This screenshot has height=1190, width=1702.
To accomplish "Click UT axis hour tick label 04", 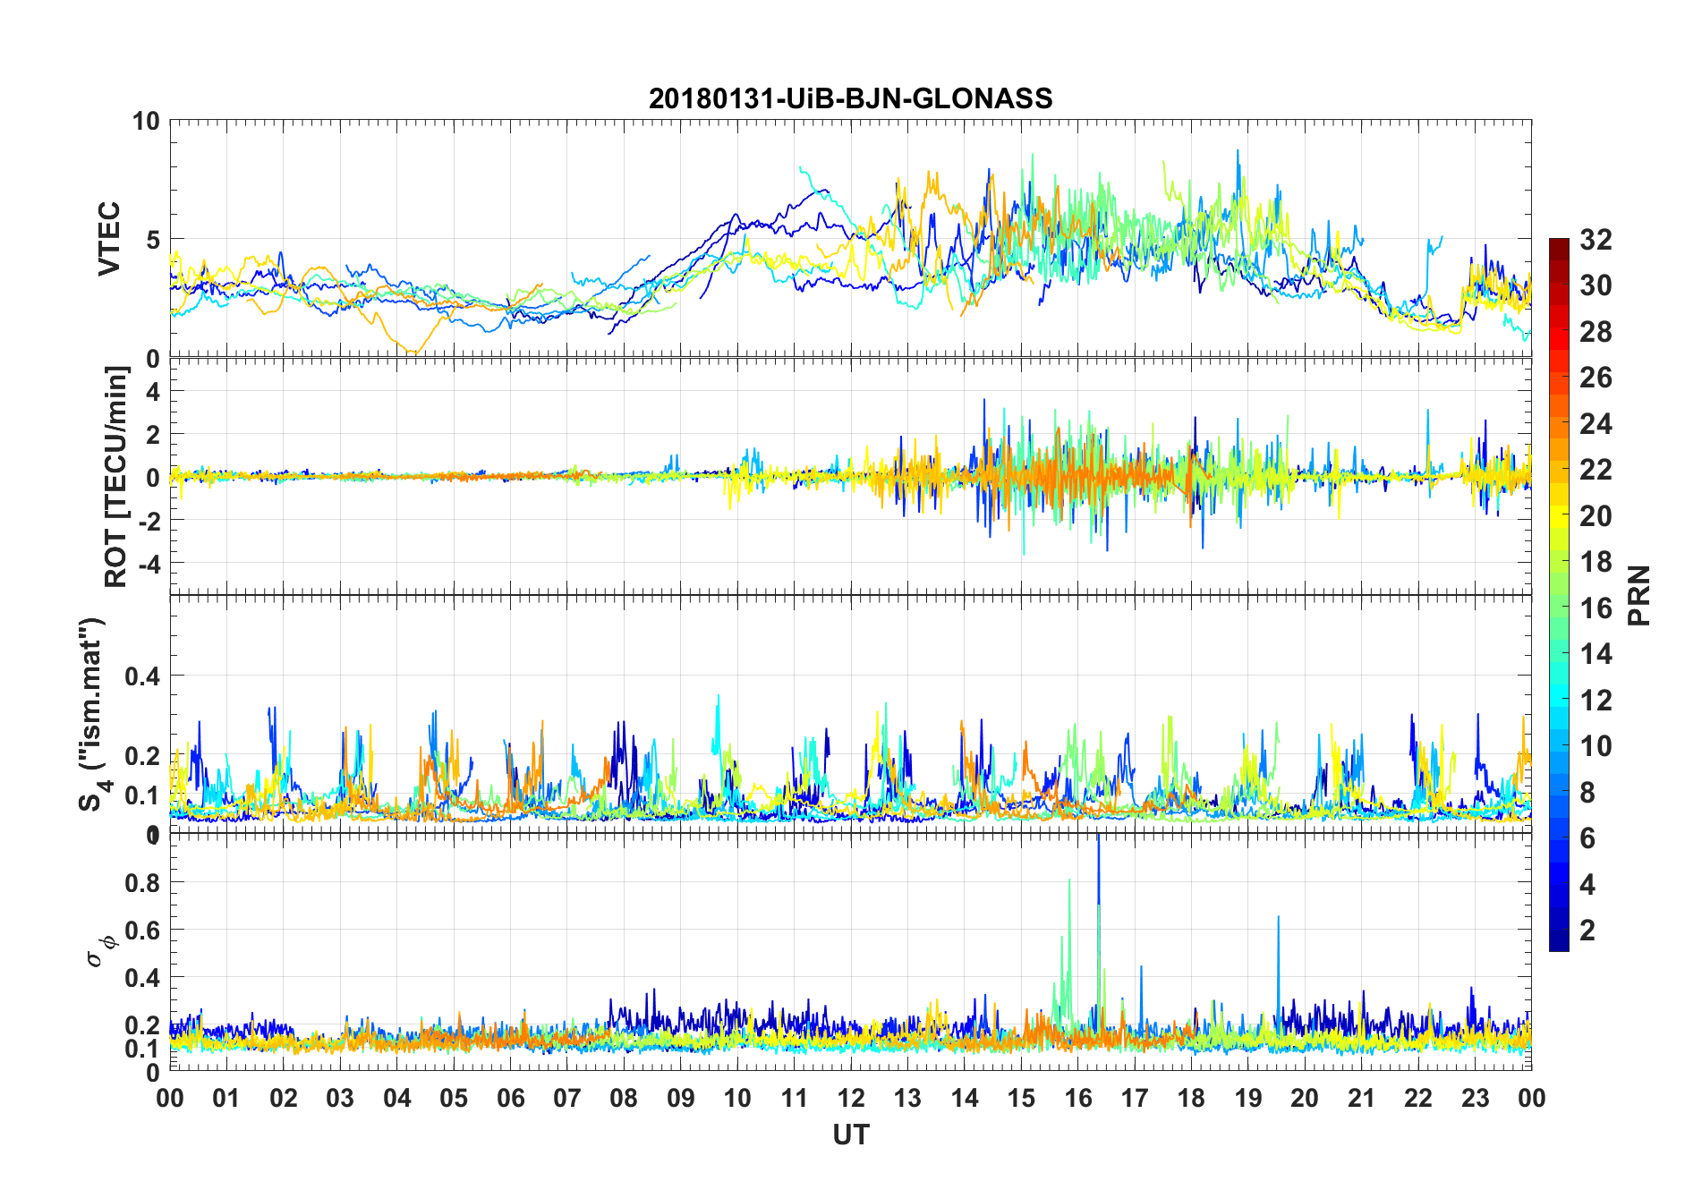I will 397,1099.
